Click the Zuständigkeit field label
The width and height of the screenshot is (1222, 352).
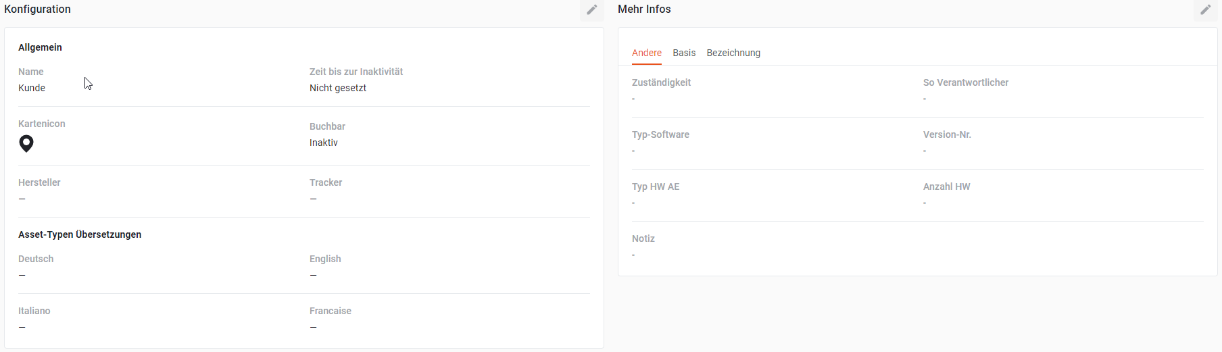pos(661,82)
